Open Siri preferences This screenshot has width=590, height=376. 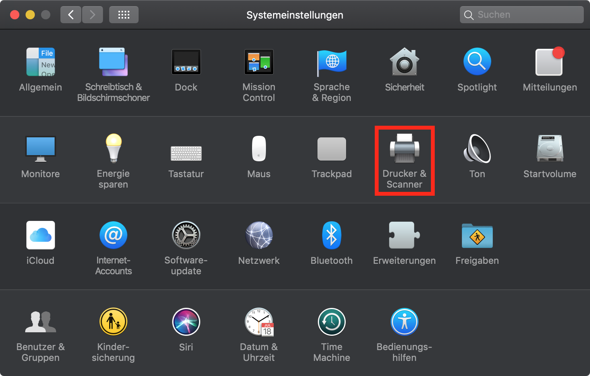click(x=186, y=322)
